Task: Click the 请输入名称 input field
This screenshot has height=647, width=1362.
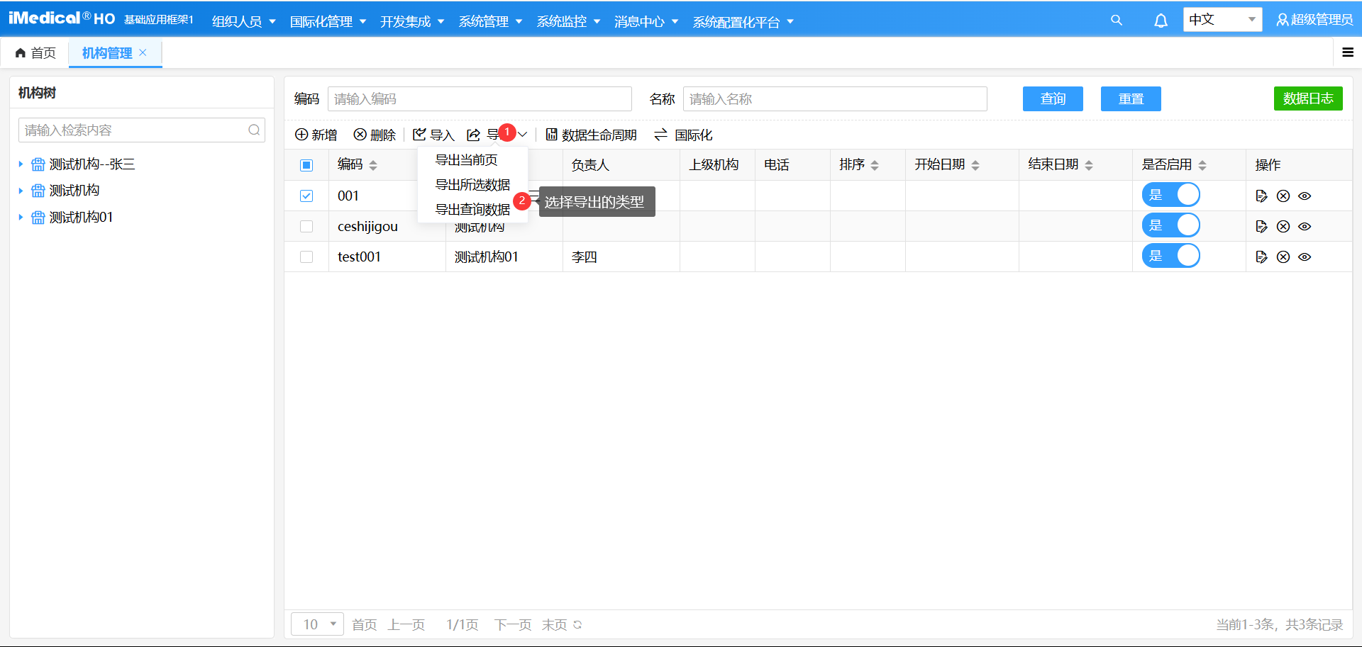Action: 834,99
